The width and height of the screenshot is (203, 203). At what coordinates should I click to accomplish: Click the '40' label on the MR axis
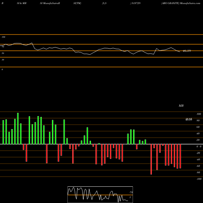click(x=198, y=134)
